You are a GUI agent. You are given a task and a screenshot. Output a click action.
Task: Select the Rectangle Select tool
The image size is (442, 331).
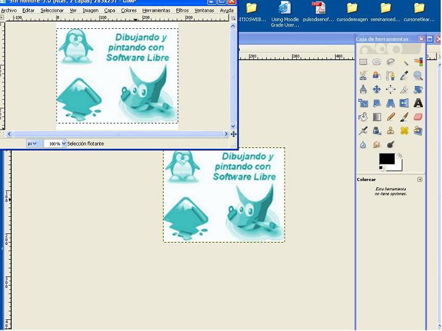point(363,62)
